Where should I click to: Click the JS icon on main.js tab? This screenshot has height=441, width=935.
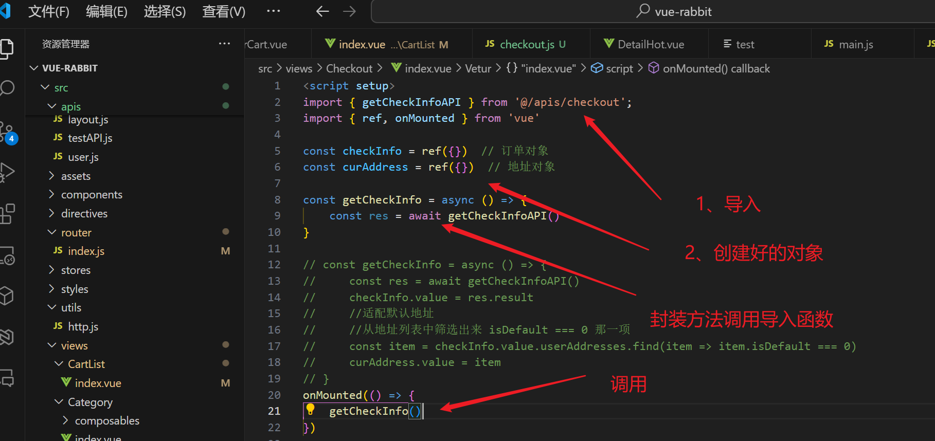[x=829, y=44]
